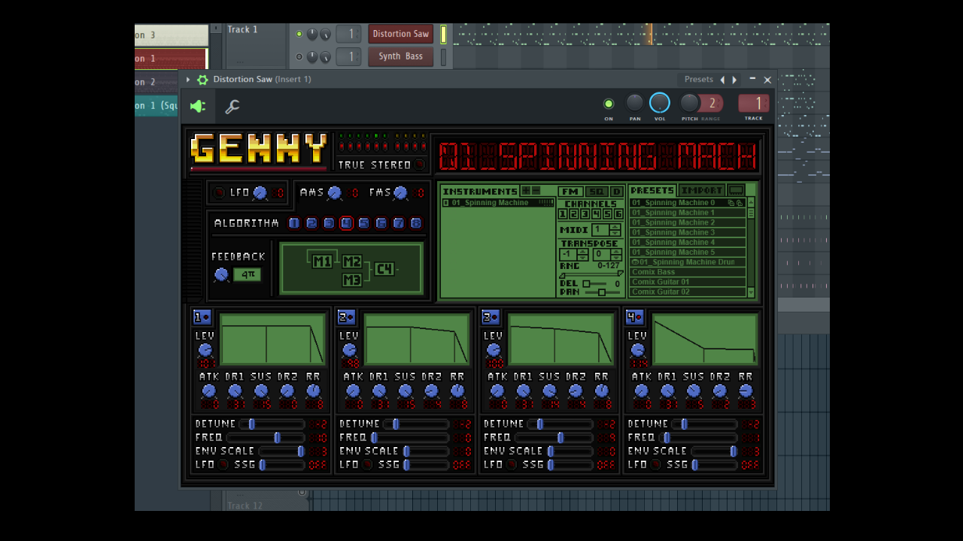The width and height of the screenshot is (963, 541).
Task: Select preset 01_Spinning Machine 5
Action: (x=688, y=252)
